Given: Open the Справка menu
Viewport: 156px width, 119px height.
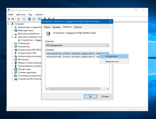Looking at the screenshot, I should [39, 15].
